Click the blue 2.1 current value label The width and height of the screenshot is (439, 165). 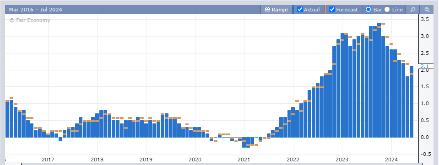click(x=425, y=66)
